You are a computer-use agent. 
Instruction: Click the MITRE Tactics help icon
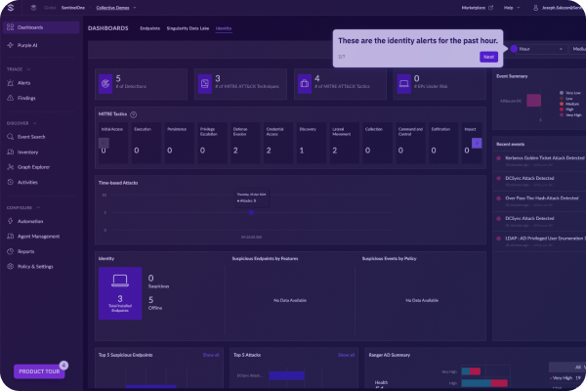click(133, 114)
